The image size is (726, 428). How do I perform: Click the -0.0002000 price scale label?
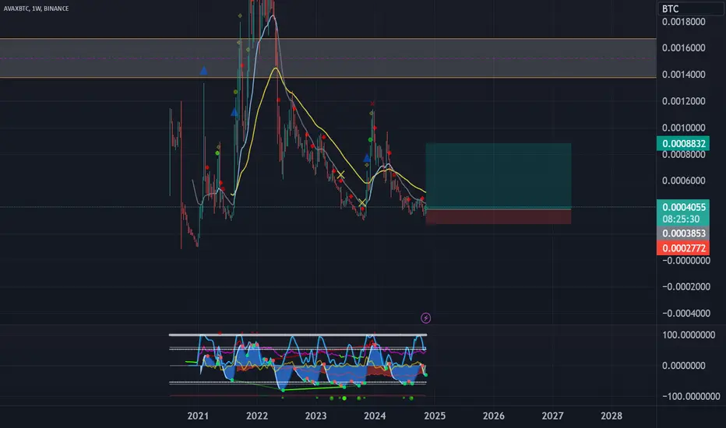click(x=686, y=287)
